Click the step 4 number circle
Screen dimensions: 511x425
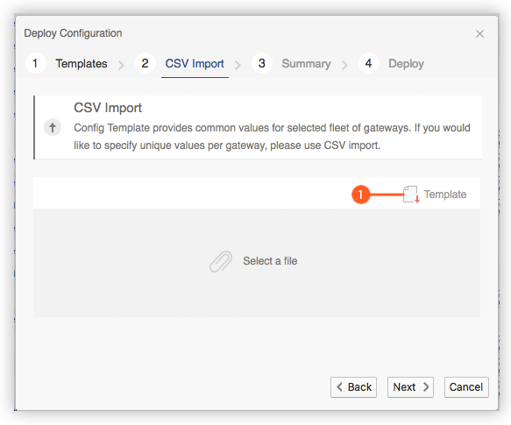click(369, 63)
